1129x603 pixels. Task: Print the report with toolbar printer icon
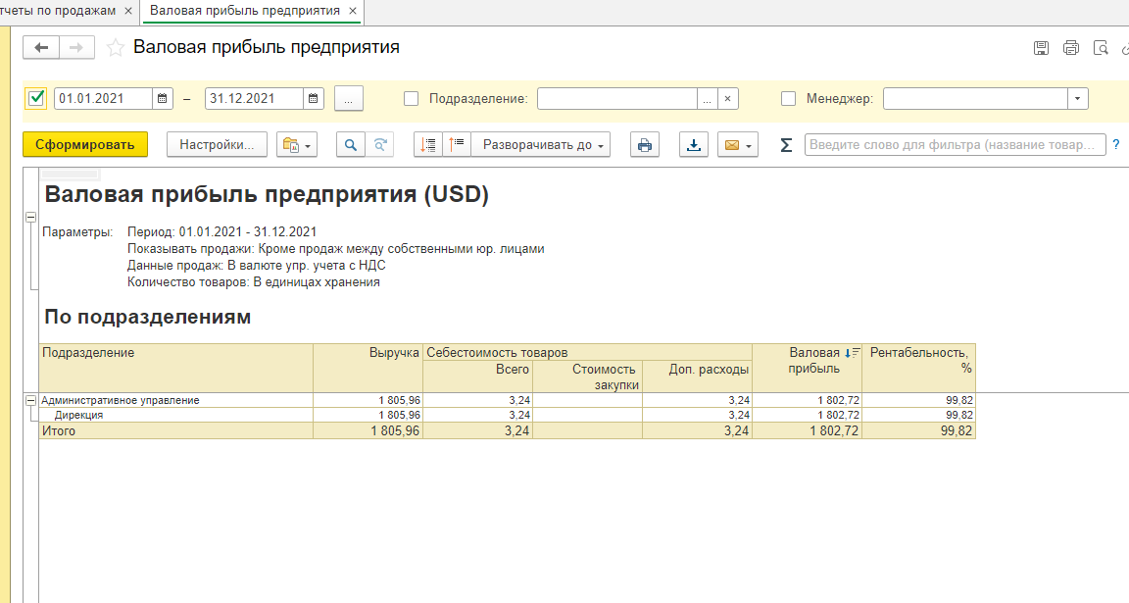click(644, 145)
